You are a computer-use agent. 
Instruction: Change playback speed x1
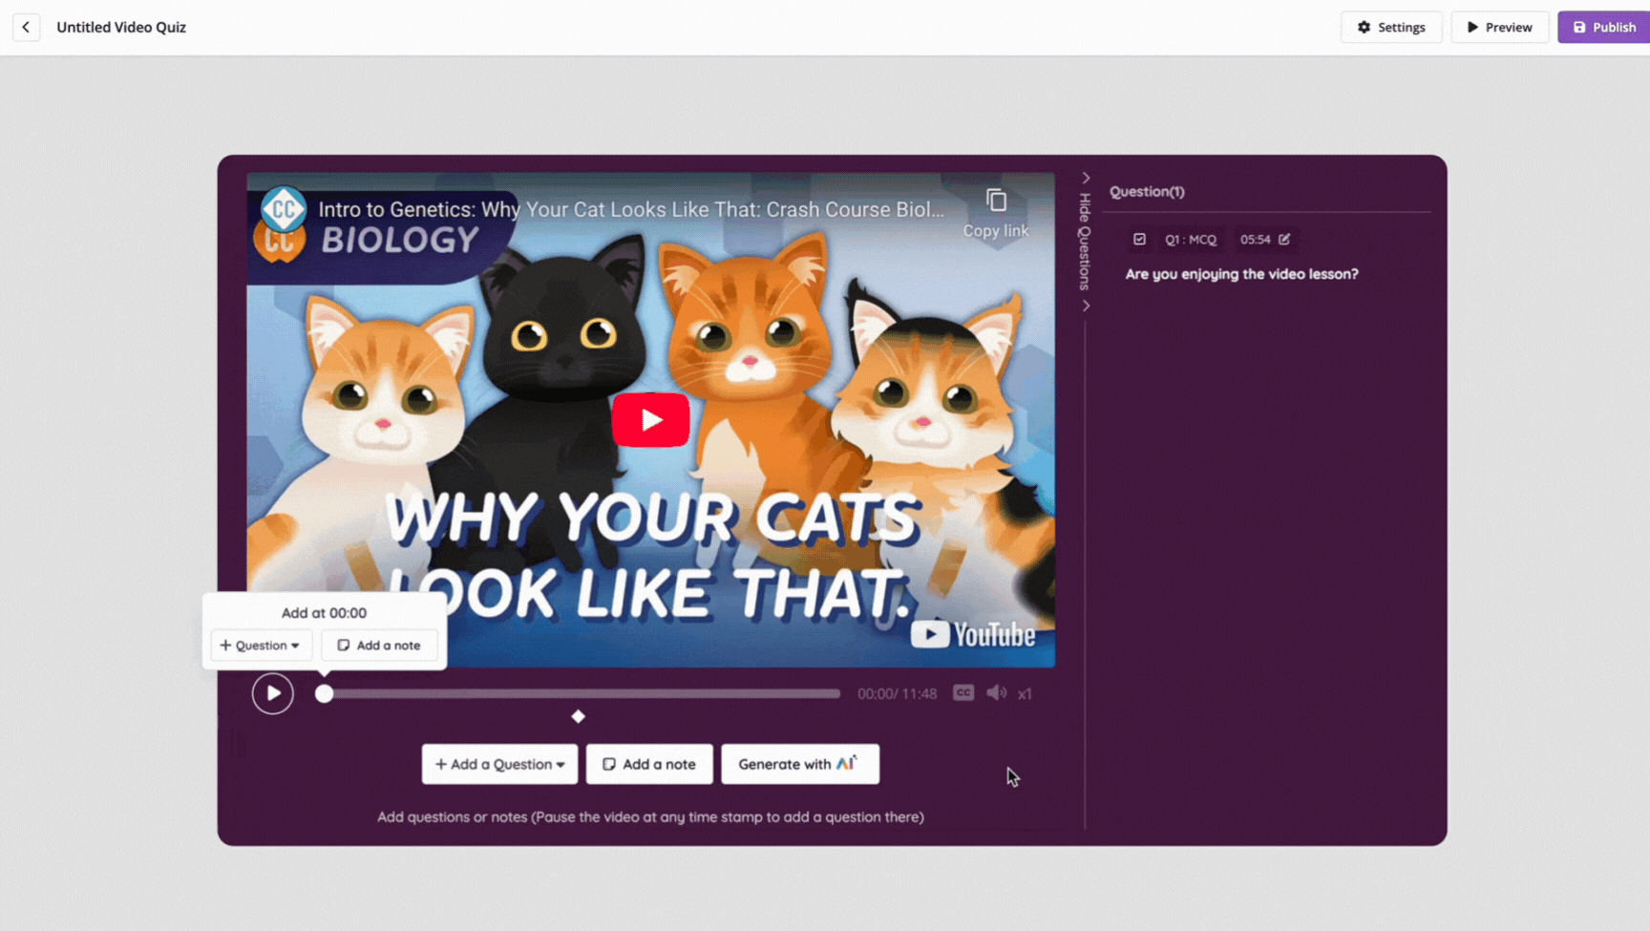pyautogui.click(x=1025, y=694)
